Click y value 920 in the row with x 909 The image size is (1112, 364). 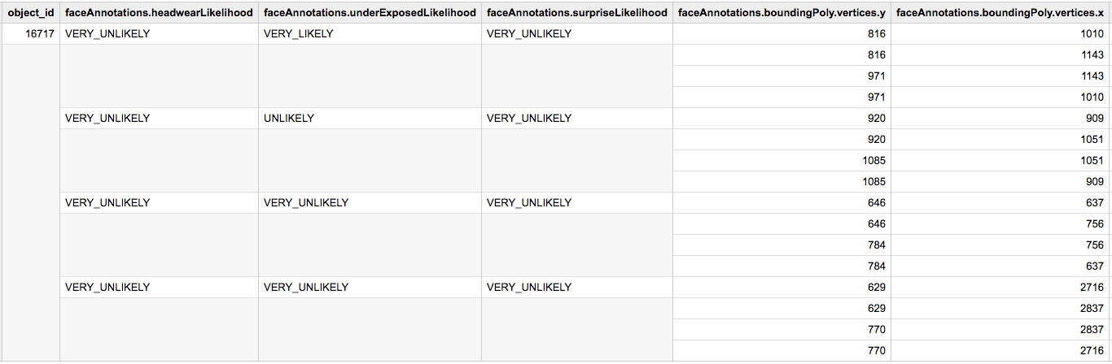873,119
